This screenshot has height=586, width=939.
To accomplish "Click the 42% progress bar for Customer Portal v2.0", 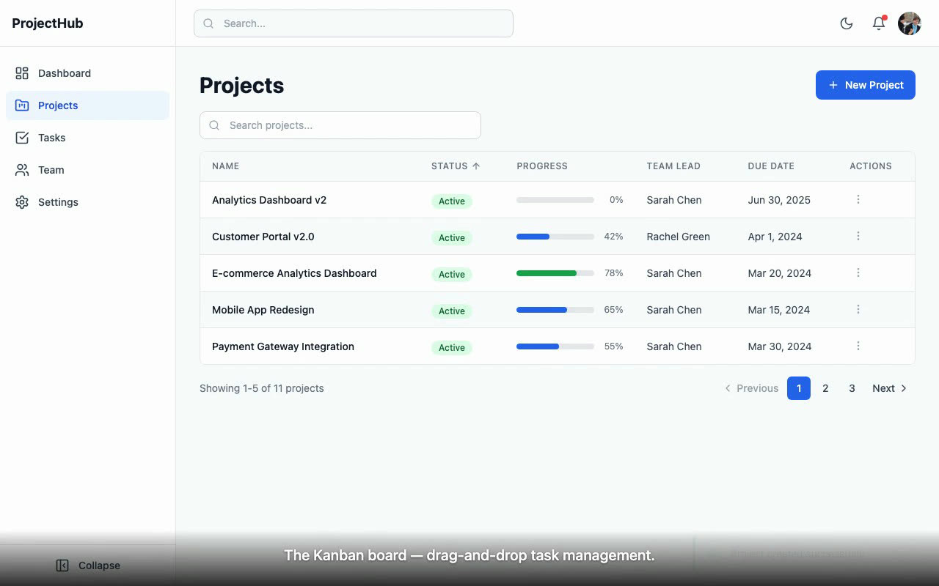I will tap(555, 237).
